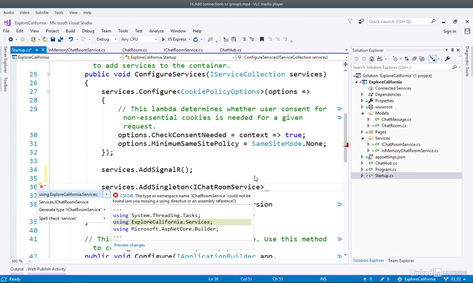
Task: Click the Navigate Backward toolbar icon
Action: pos(10,39)
